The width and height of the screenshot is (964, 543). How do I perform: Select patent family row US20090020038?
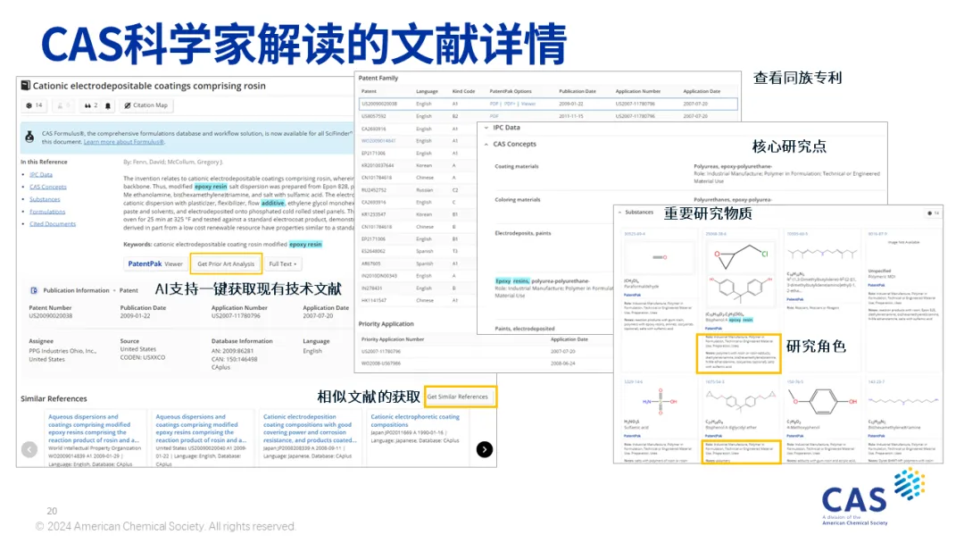click(x=548, y=104)
